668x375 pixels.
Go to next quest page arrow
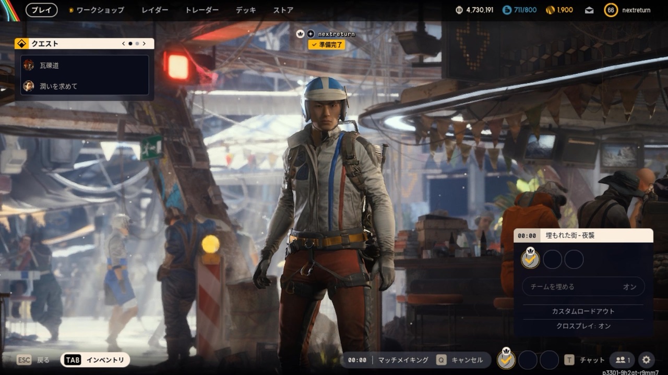(144, 44)
